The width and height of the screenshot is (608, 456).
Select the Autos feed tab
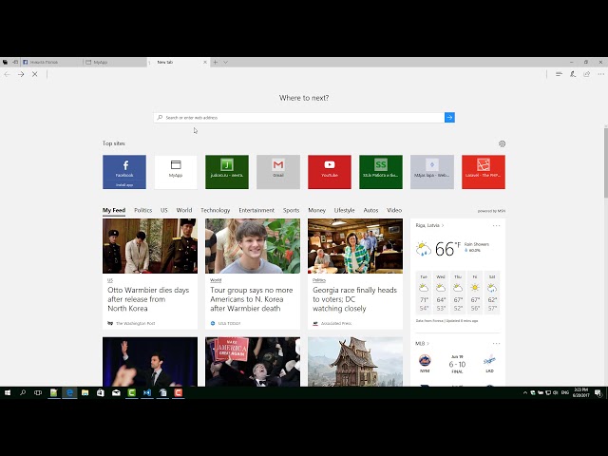coord(370,210)
